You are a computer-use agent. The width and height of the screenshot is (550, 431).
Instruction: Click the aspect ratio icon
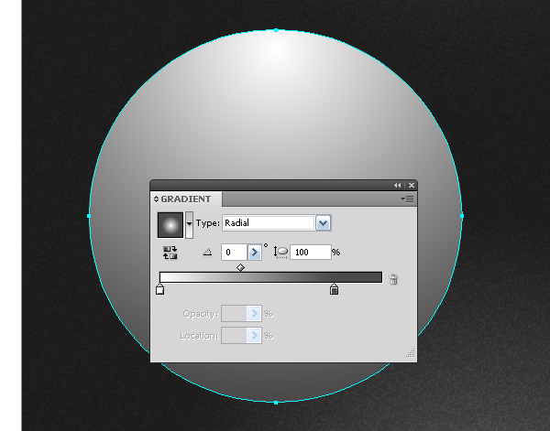tap(280, 252)
